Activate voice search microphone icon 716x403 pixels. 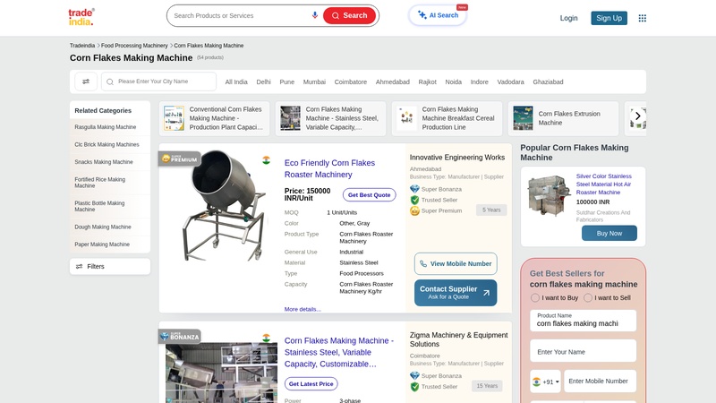pyautogui.click(x=315, y=15)
